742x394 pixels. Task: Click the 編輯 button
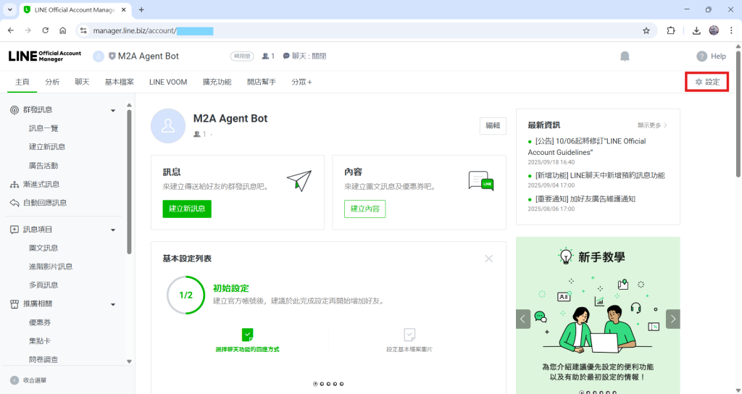[493, 126]
